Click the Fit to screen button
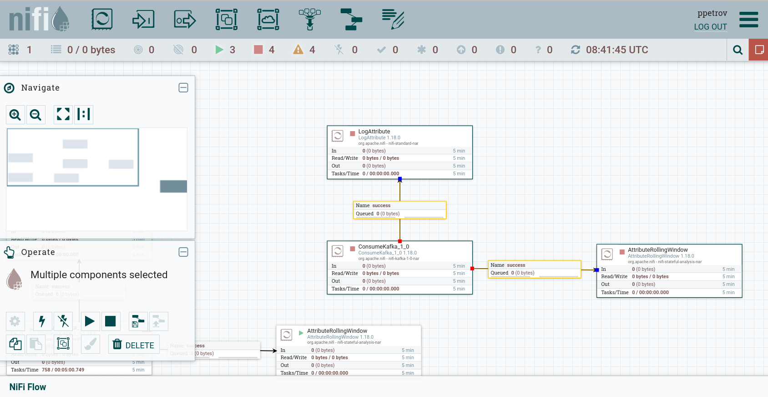The height and width of the screenshot is (397, 768). pyautogui.click(x=63, y=114)
